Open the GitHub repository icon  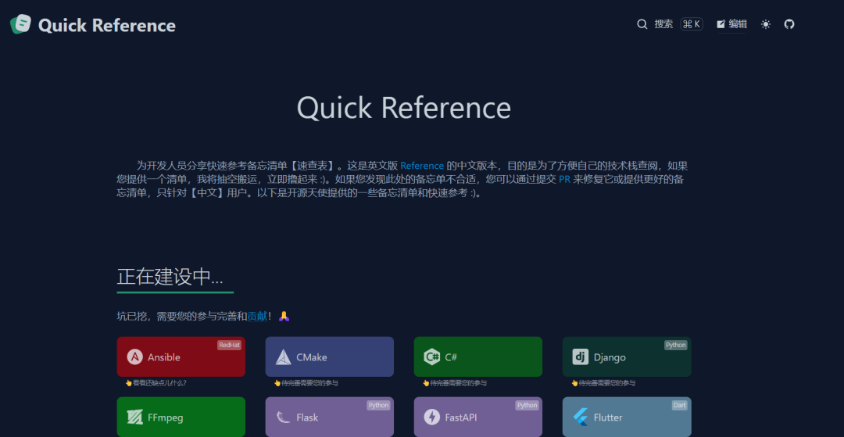789,24
